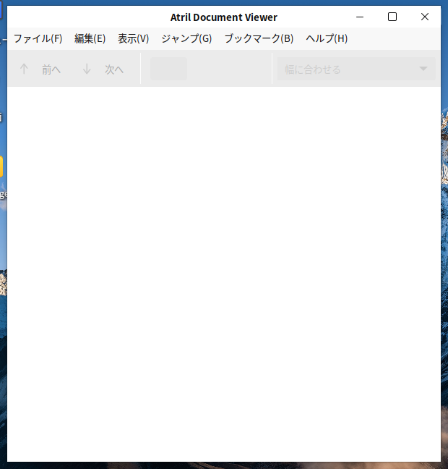Click the 次へ toolbar button label
This screenshot has height=469, width=448.
113,69
